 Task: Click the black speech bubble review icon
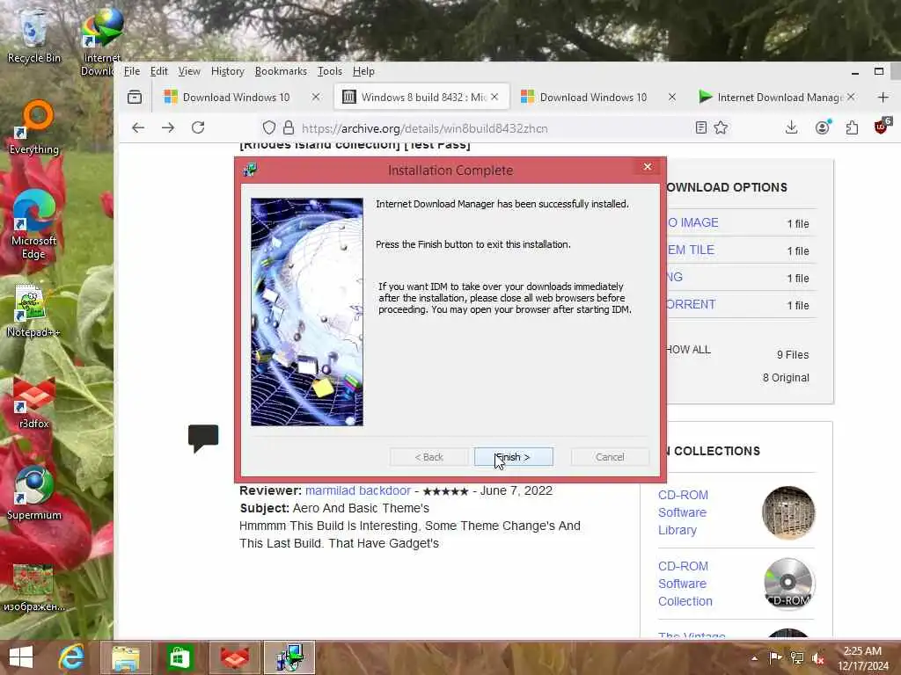(x=203, y=439)
